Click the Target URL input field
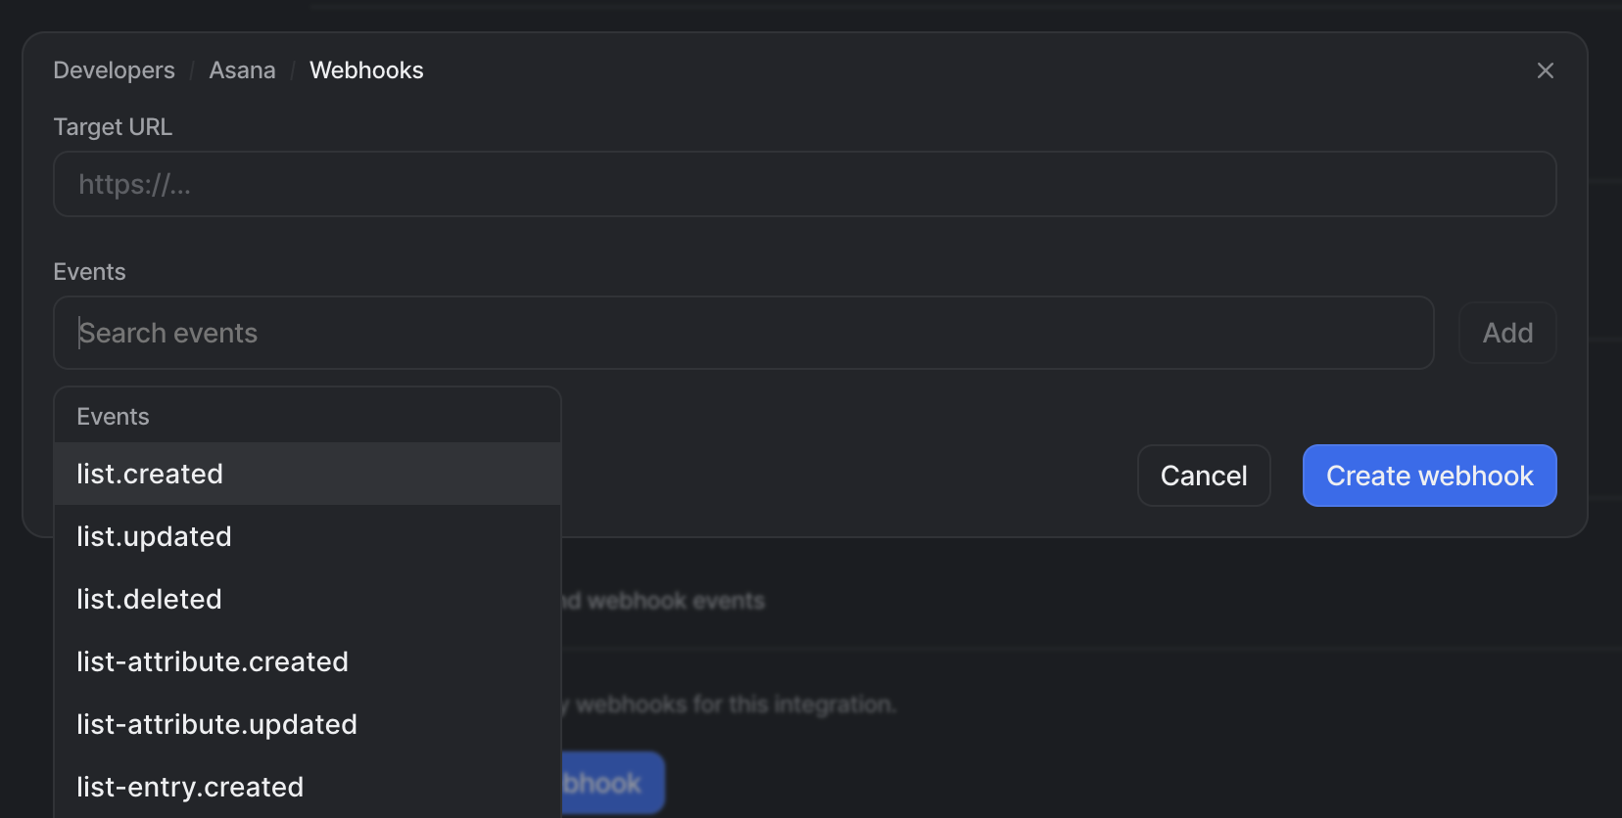This screenshot has height=818, width=1622. tap(805, 184)
